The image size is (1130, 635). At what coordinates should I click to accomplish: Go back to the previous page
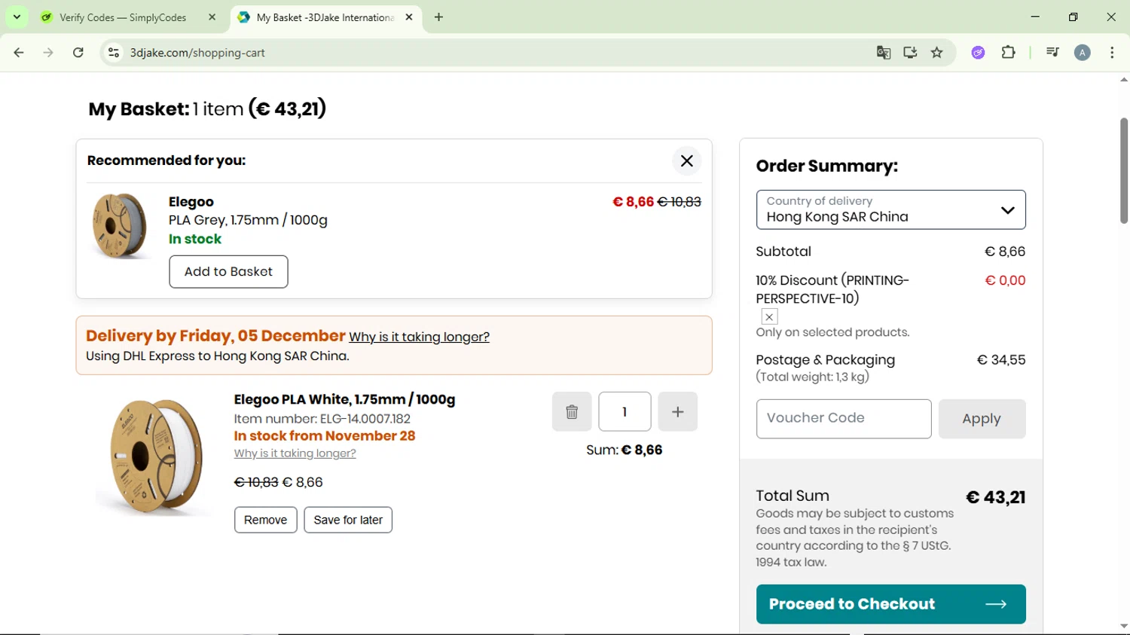[19, 53]
